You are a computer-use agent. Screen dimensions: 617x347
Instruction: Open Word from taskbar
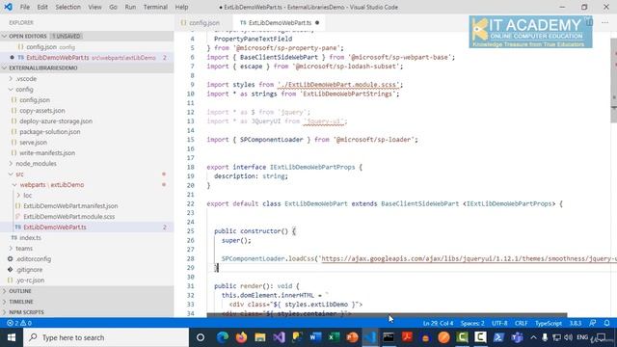point(315,337)
